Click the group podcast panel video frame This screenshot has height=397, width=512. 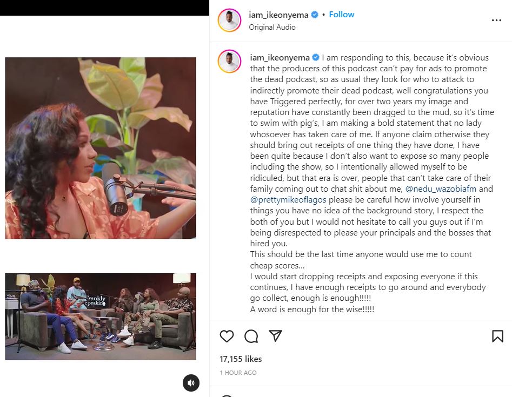[x=101, y=316]
